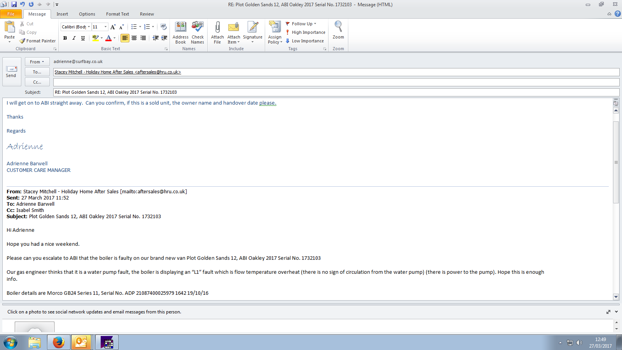Viewport: 622px width, 350px height.
Task: Toggle center text alignment
Action: 134,38
